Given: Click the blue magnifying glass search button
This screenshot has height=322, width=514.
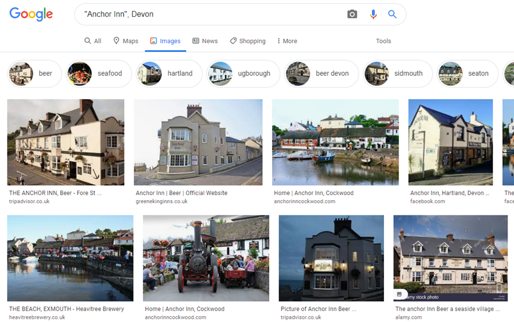Looking at the screenshot, I should 392,14.
